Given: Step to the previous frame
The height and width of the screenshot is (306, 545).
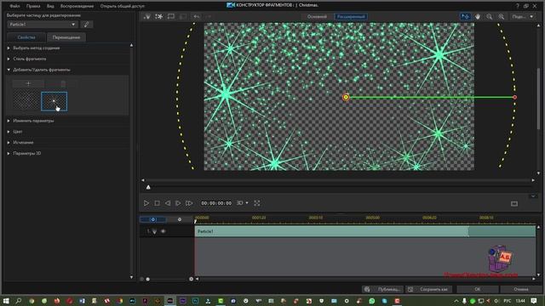Looking at the screenshot, I should [x=168, y=203].
